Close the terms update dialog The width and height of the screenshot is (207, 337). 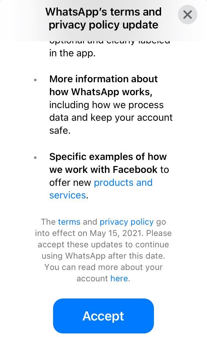(188, 15)
